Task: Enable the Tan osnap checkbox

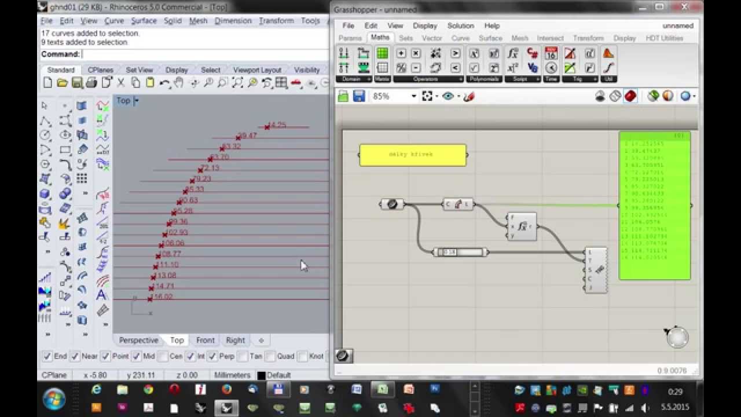Action: (244, 356)
